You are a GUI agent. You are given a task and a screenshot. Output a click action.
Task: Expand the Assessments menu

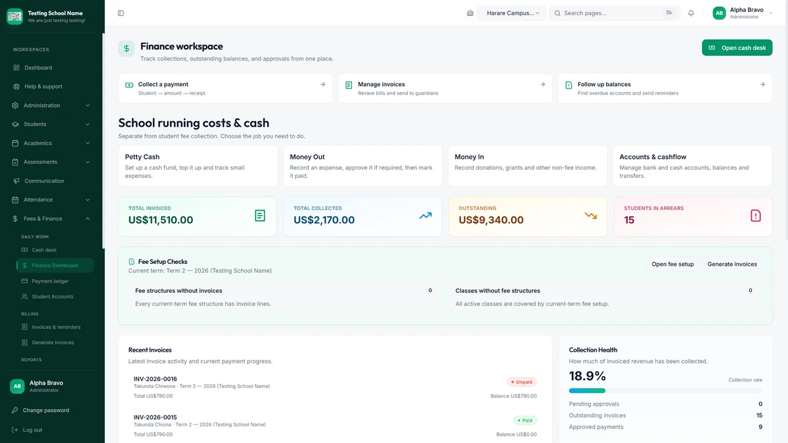click(x=53, y=162)
